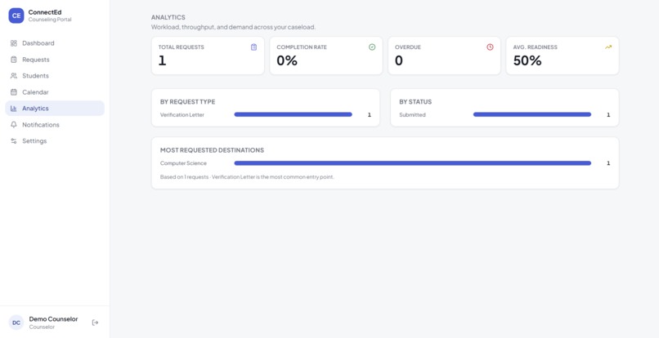Click the 0% completion rate value
The image size is (659, 338).
click(x=287, y=61)
